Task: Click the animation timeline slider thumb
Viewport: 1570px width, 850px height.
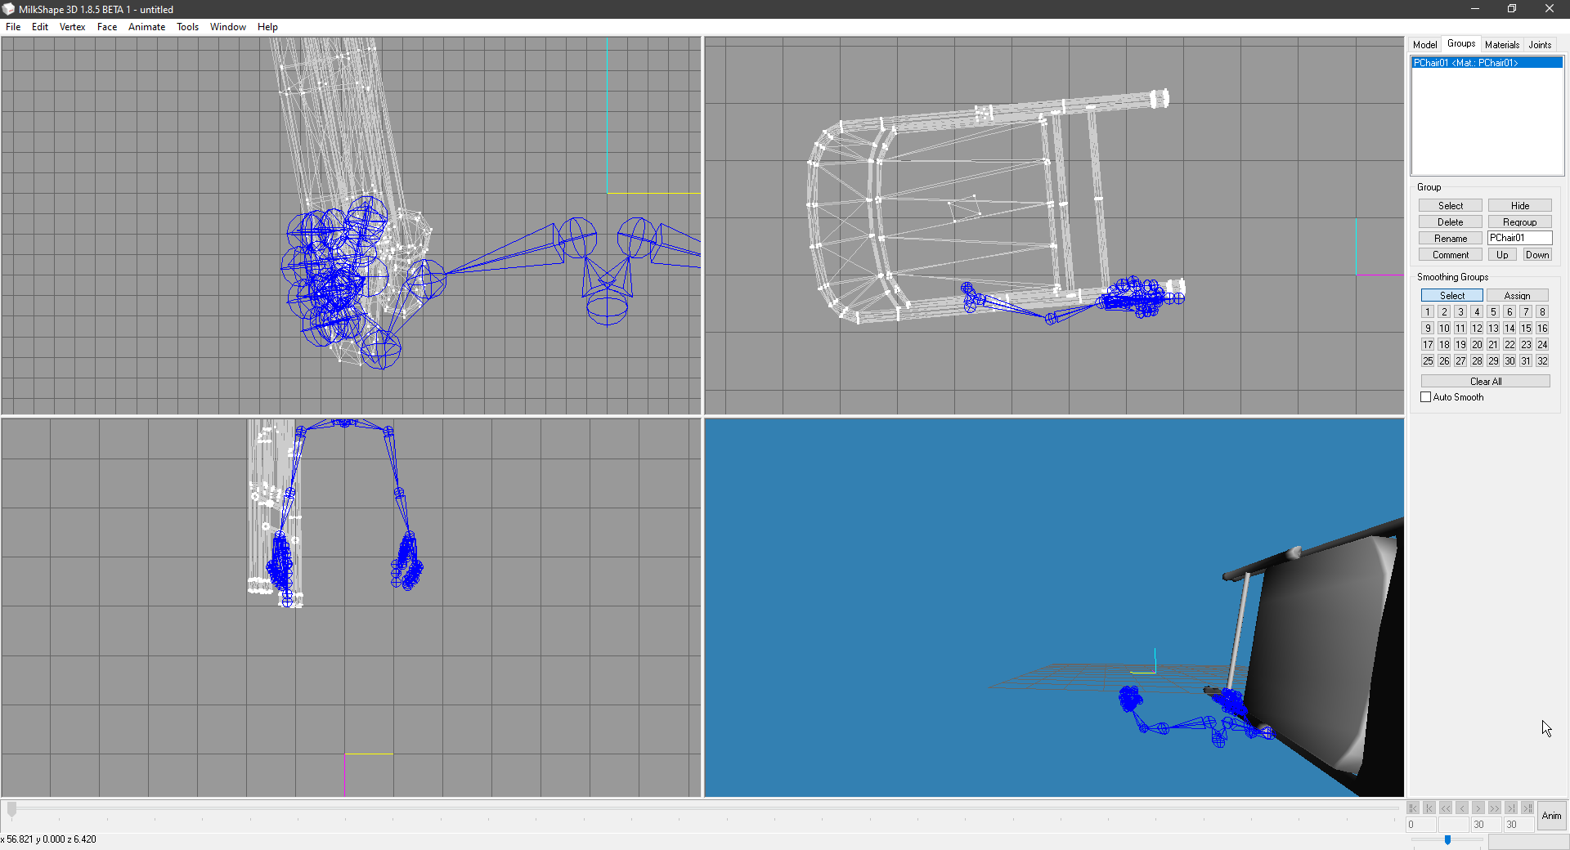Action: coord(11,809)
